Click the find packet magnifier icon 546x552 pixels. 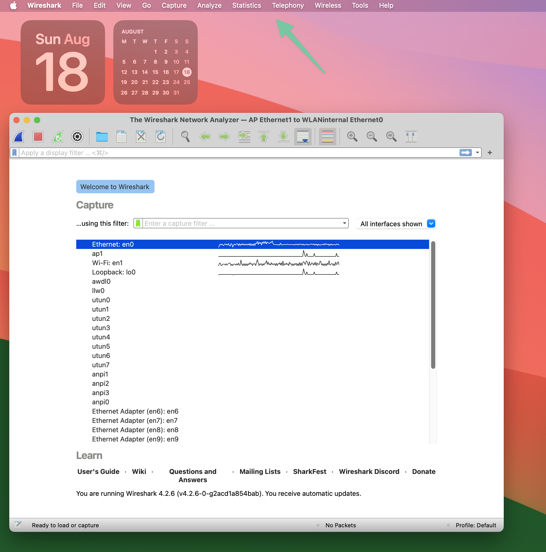(x=185, y=137)
